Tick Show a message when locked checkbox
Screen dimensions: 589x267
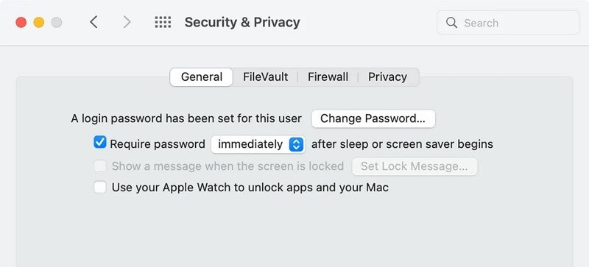click(x=100, y=165)
